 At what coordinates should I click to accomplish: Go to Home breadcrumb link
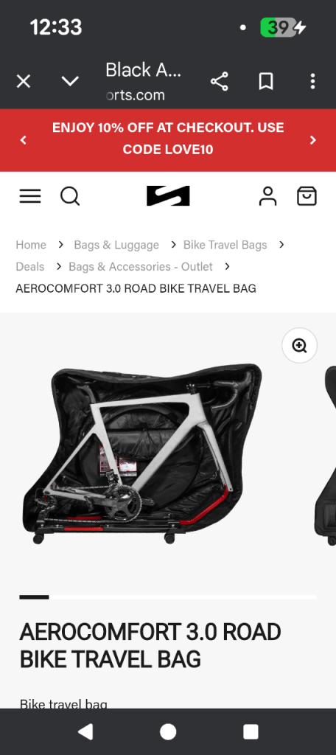pyautogui.click(x=31, y=245)
